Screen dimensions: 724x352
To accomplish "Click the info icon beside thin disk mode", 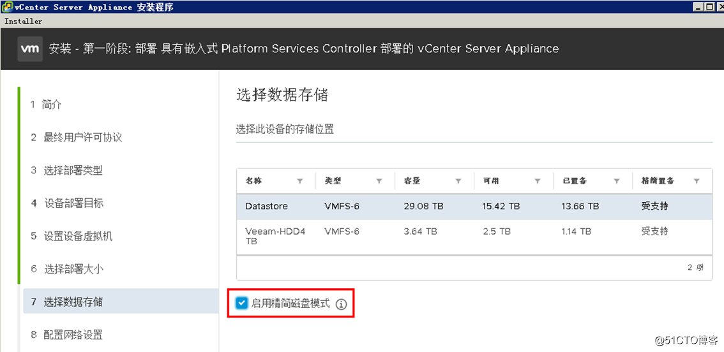I will coord(341,304).
